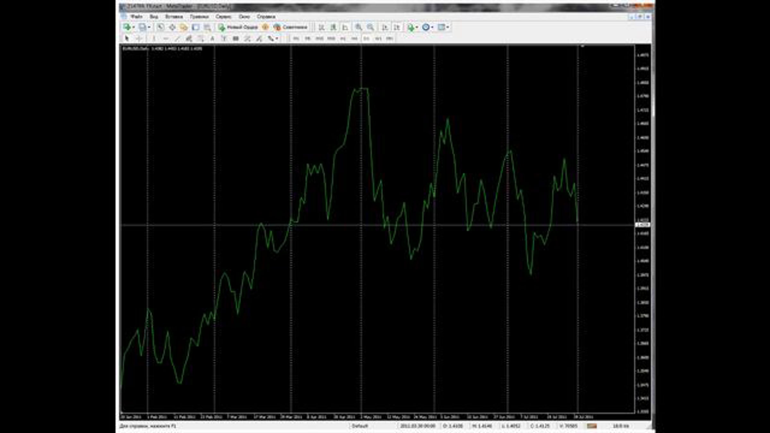This screenshot has width=770, height=433.
Task: Open the indicators list dropdown
Action: [417, 27]
